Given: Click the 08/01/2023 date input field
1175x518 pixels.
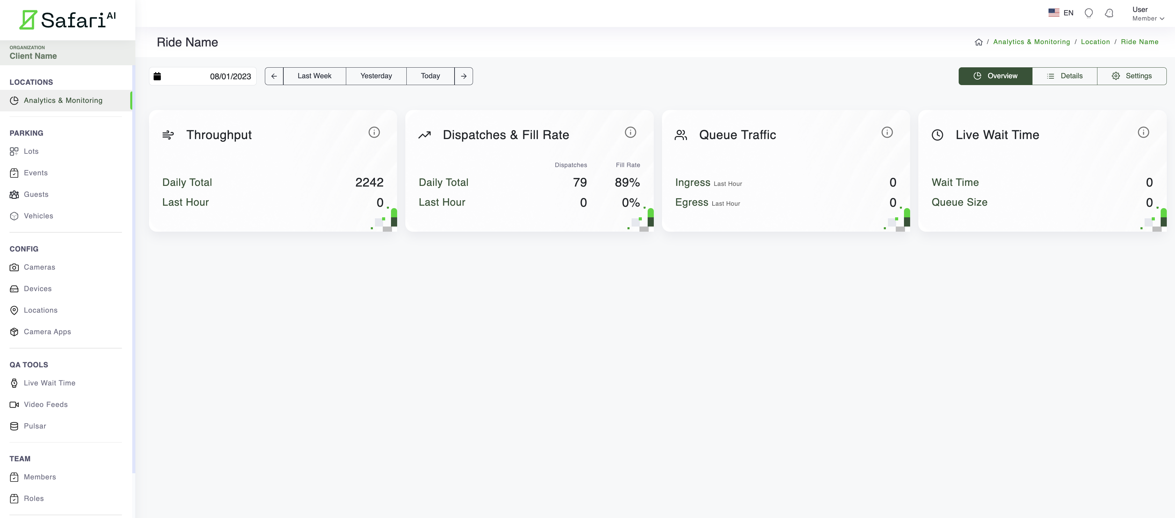Looking at the screenshot, I should [230, 76].
